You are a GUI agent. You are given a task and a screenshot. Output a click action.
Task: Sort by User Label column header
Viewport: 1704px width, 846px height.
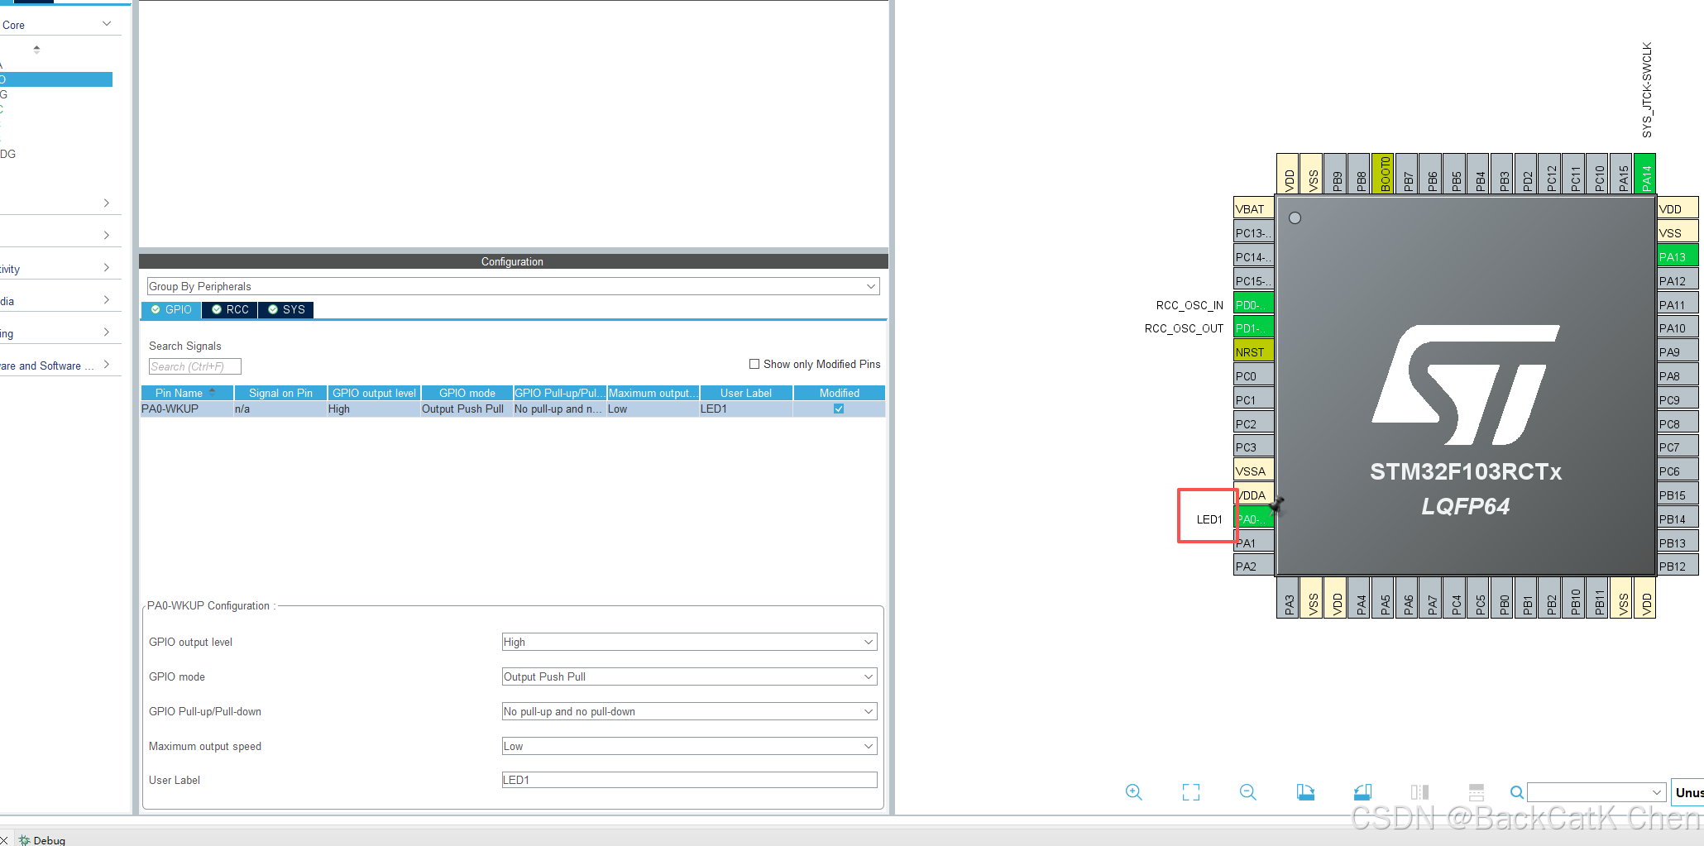(746, 393)
